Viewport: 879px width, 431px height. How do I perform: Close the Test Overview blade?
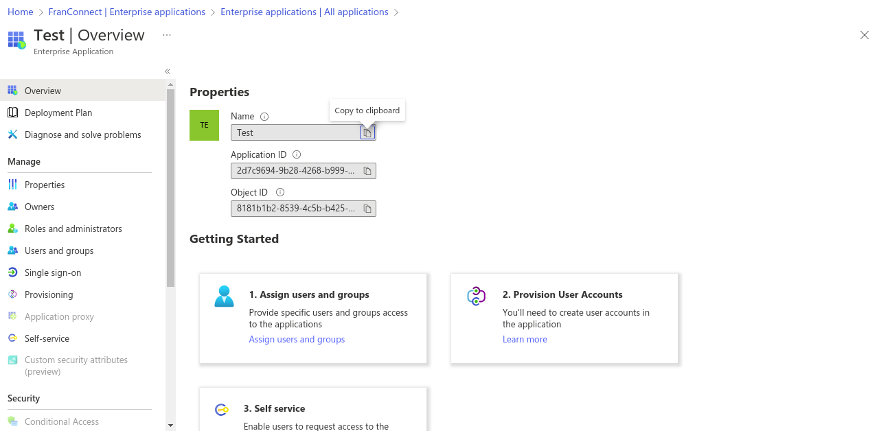click(x=865, y=35)
